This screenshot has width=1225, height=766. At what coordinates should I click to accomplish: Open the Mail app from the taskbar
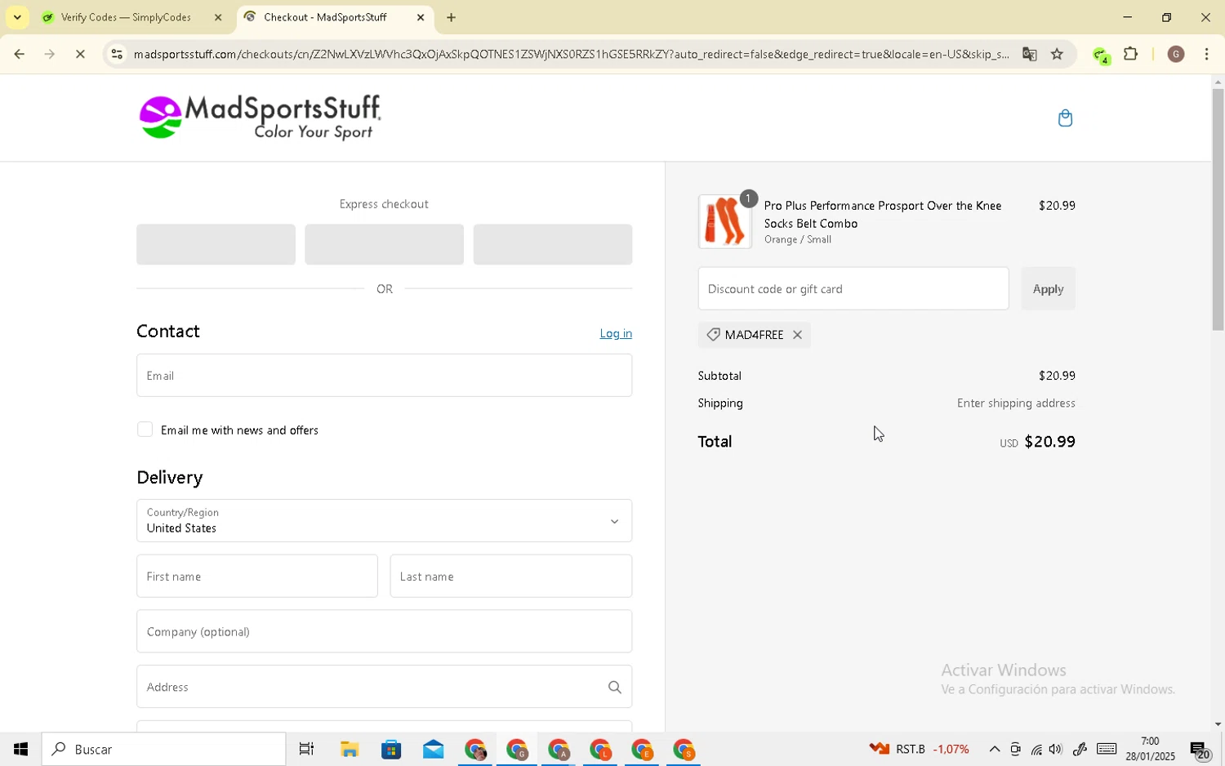point(433,749)
